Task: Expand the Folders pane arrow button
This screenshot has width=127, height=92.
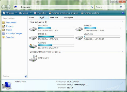Action: coord(26,76)
